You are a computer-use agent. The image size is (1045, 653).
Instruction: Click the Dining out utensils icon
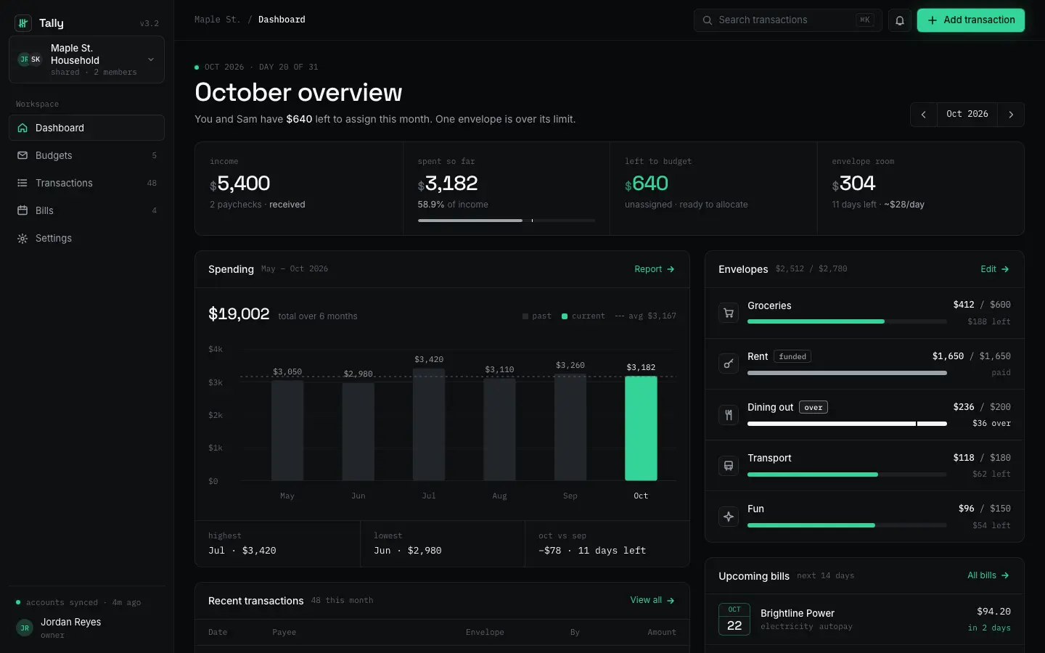pos(729,414)
